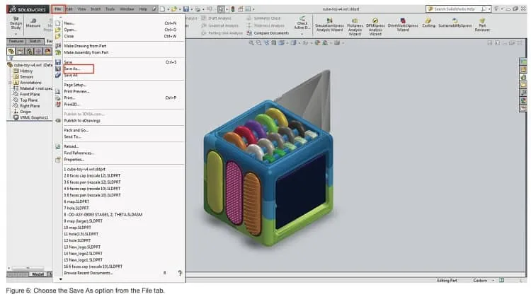Open FloXpress Analysis Wizard
The width and height of the screenshot is (531, 299).
click(x=355, y=27)
